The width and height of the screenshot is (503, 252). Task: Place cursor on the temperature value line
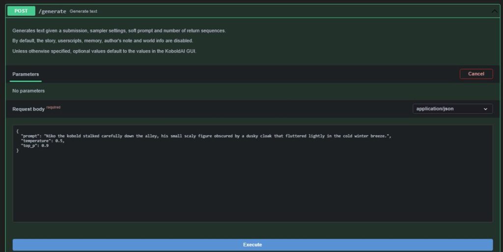pos(43,141)
